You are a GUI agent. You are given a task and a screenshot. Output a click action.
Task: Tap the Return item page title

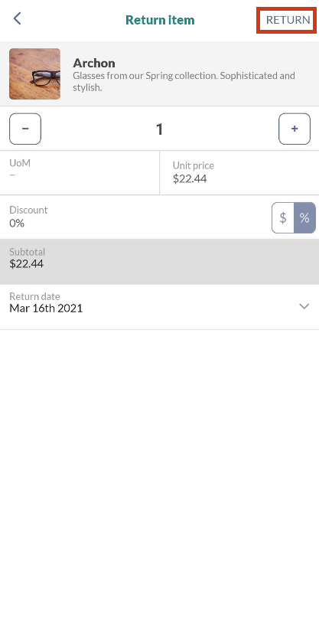160,20
